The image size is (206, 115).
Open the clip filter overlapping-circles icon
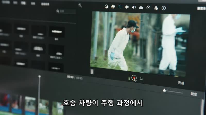pyautogui.click(x=156, y=8)
